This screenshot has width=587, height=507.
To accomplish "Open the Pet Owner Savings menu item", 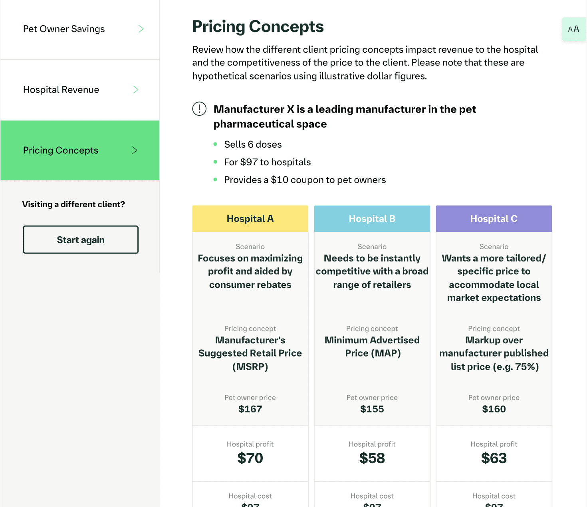I will (80, 29).
